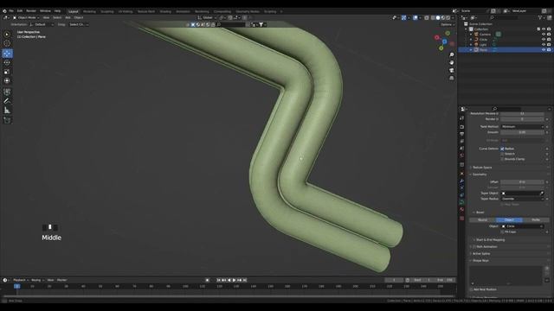
Task: Open the Object Data curve tab icon
Action: point(461,202)
